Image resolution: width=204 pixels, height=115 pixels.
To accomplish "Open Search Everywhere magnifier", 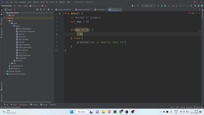I will pos(195,6).
